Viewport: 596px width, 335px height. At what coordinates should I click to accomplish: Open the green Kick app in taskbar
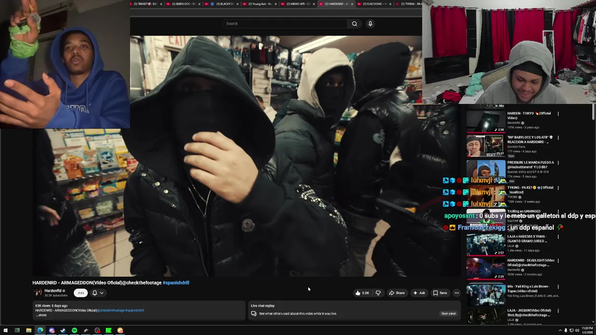tap(108, 331)
